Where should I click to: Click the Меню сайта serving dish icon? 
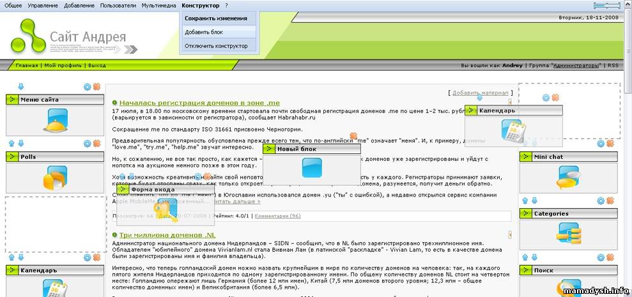[55, 120]
